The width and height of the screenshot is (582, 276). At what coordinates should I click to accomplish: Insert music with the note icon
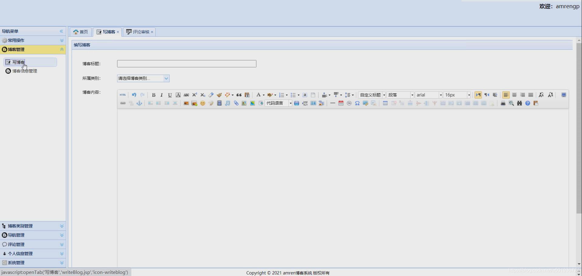228,103
